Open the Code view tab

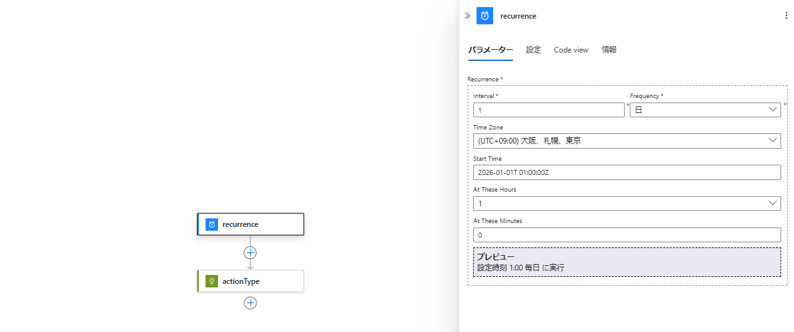point(571,50)
